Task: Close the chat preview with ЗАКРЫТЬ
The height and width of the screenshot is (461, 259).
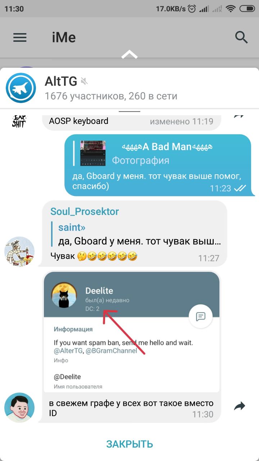Action: (129, 444)
